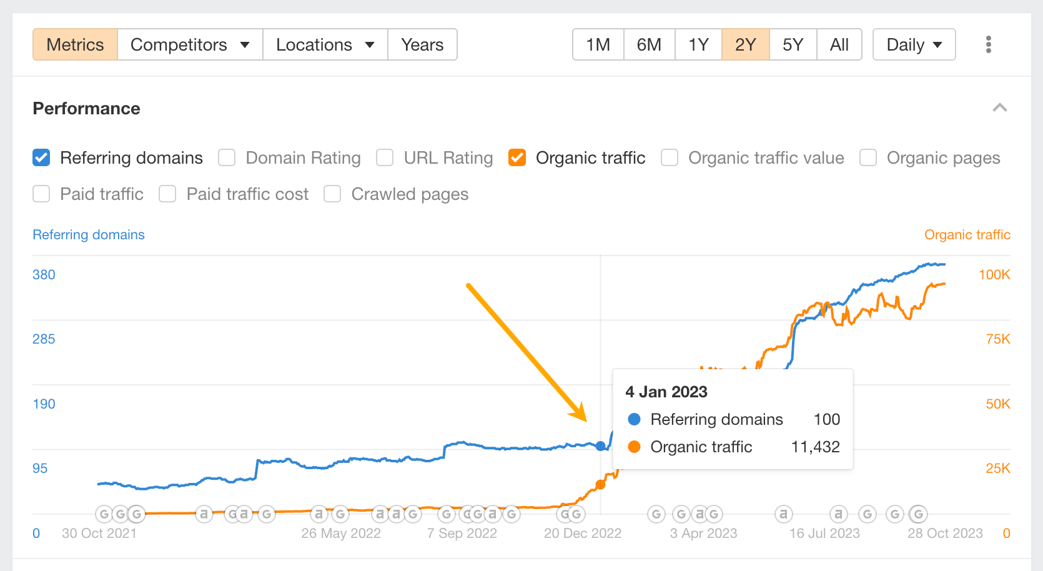The image size is (1043, 571).
Task: Click the blue Referring domains dot in tooltip
Action: [x=634, y=419]
